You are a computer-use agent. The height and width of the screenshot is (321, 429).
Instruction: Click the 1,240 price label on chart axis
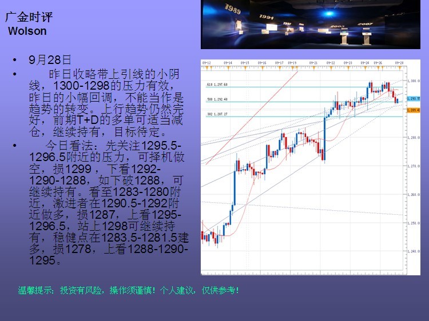[x=414, y=251]
